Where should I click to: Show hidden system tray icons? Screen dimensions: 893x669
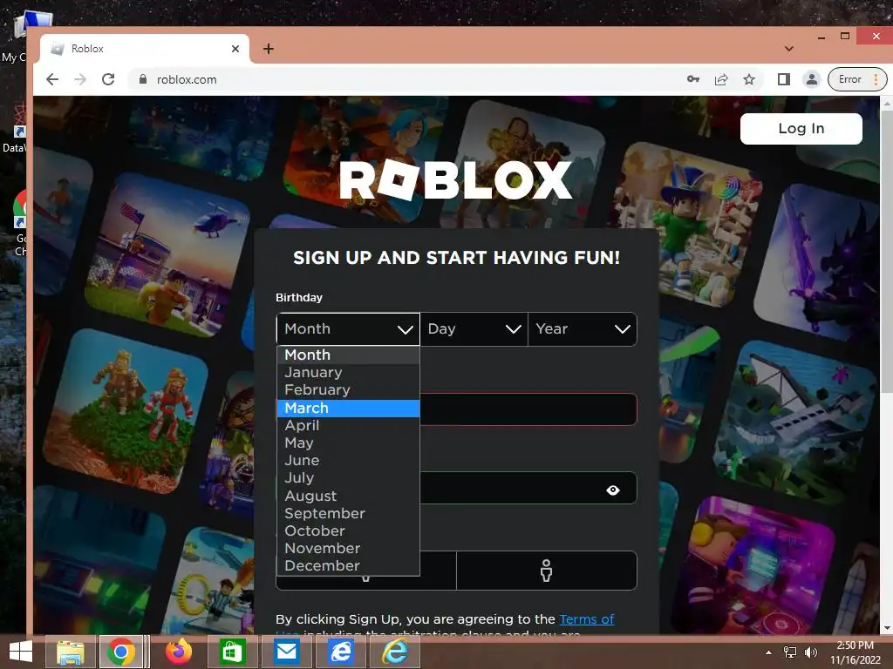(x=768, y=652)
